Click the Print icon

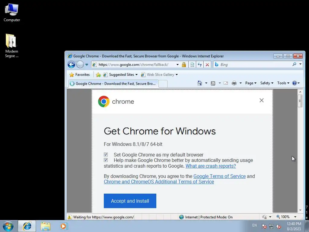coord(234,83)
